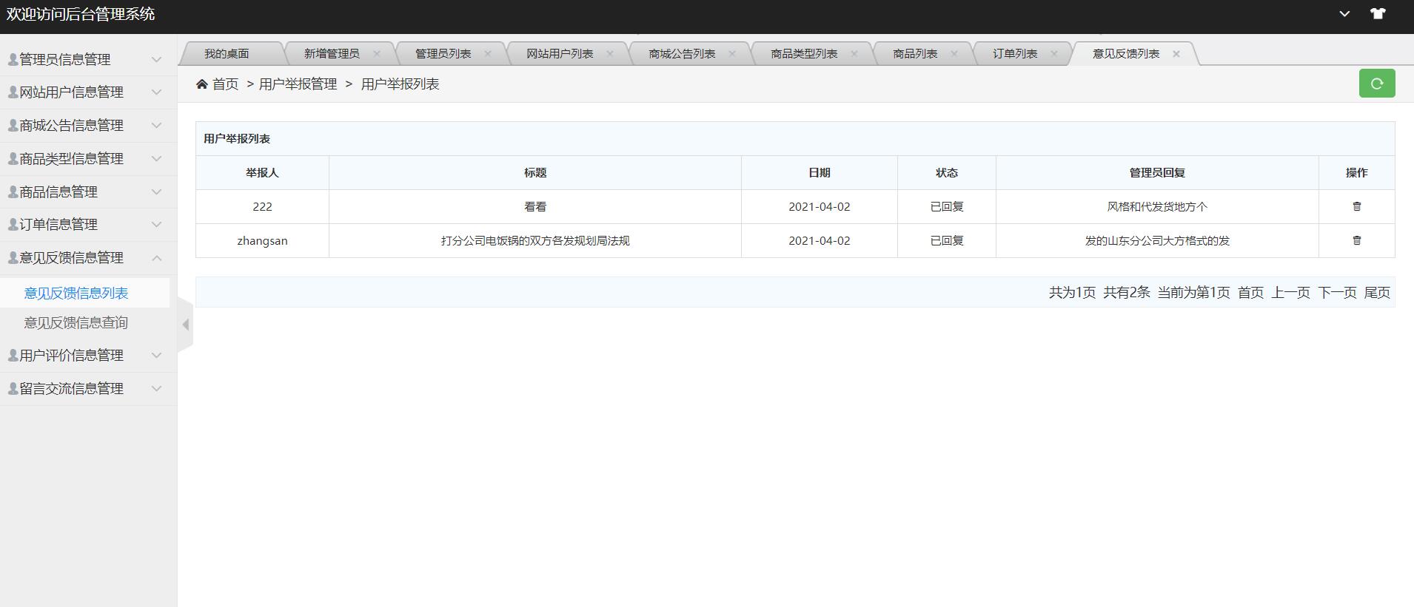The height and width of the screenshot is (607, 1414).
Task: Click the 共有2条 record count
Action: 1126,293
